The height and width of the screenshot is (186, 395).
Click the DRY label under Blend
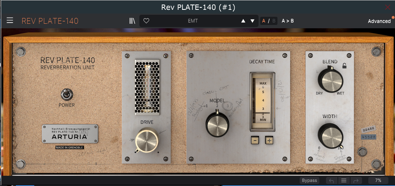tap(319, 93)
